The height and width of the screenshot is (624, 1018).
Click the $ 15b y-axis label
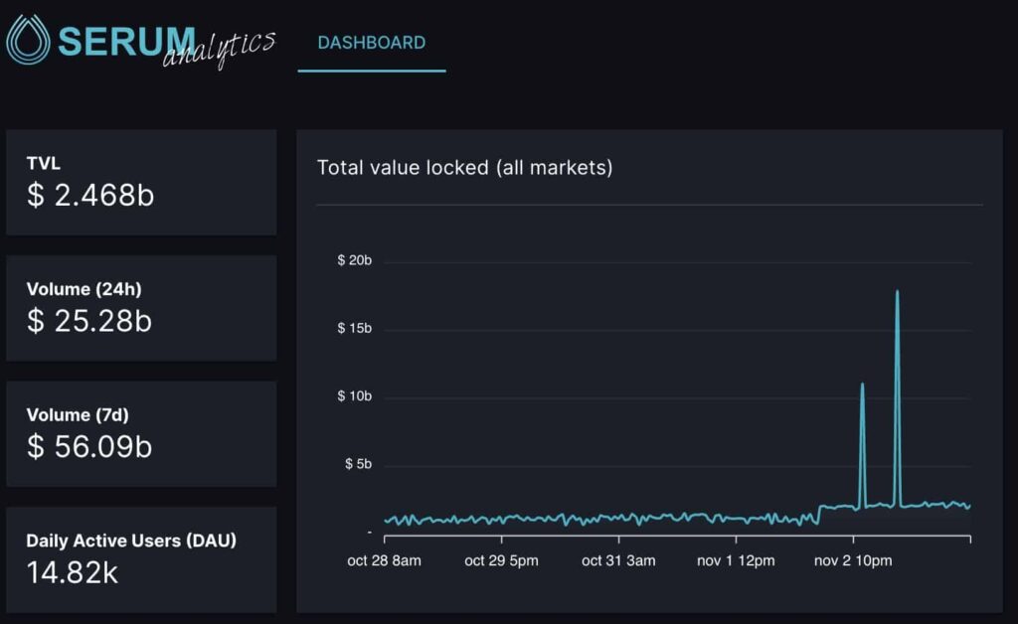[x=355, y=328]
